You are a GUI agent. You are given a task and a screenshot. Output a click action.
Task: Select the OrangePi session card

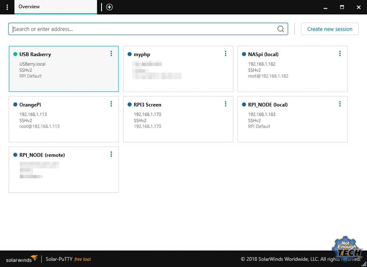pos(63,119)
